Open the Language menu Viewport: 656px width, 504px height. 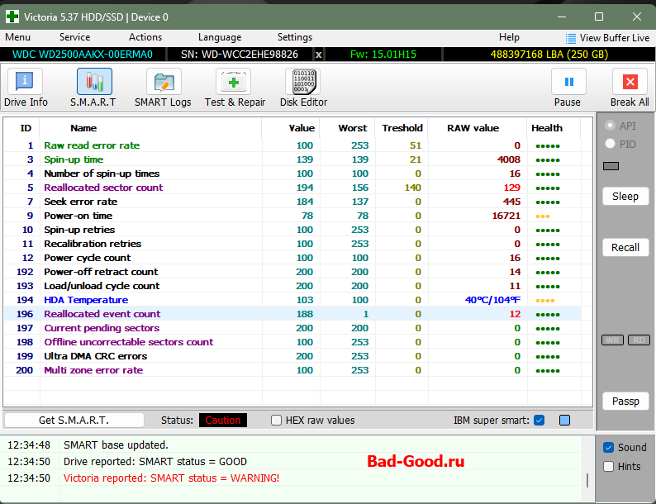point(220,37)
